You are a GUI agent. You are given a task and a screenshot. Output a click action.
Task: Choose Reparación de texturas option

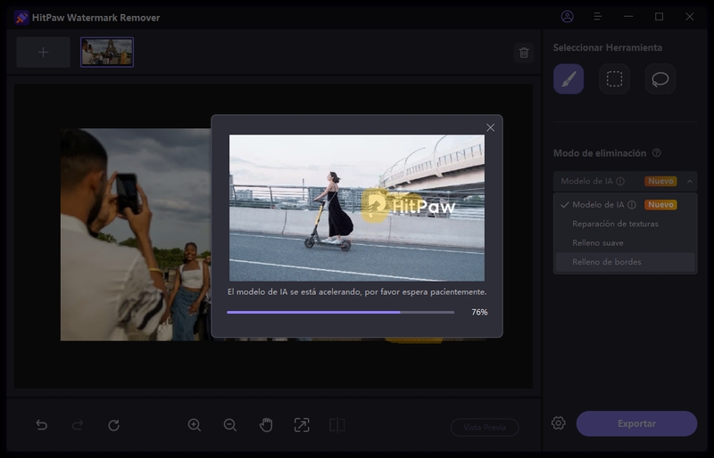pos(615,224)
